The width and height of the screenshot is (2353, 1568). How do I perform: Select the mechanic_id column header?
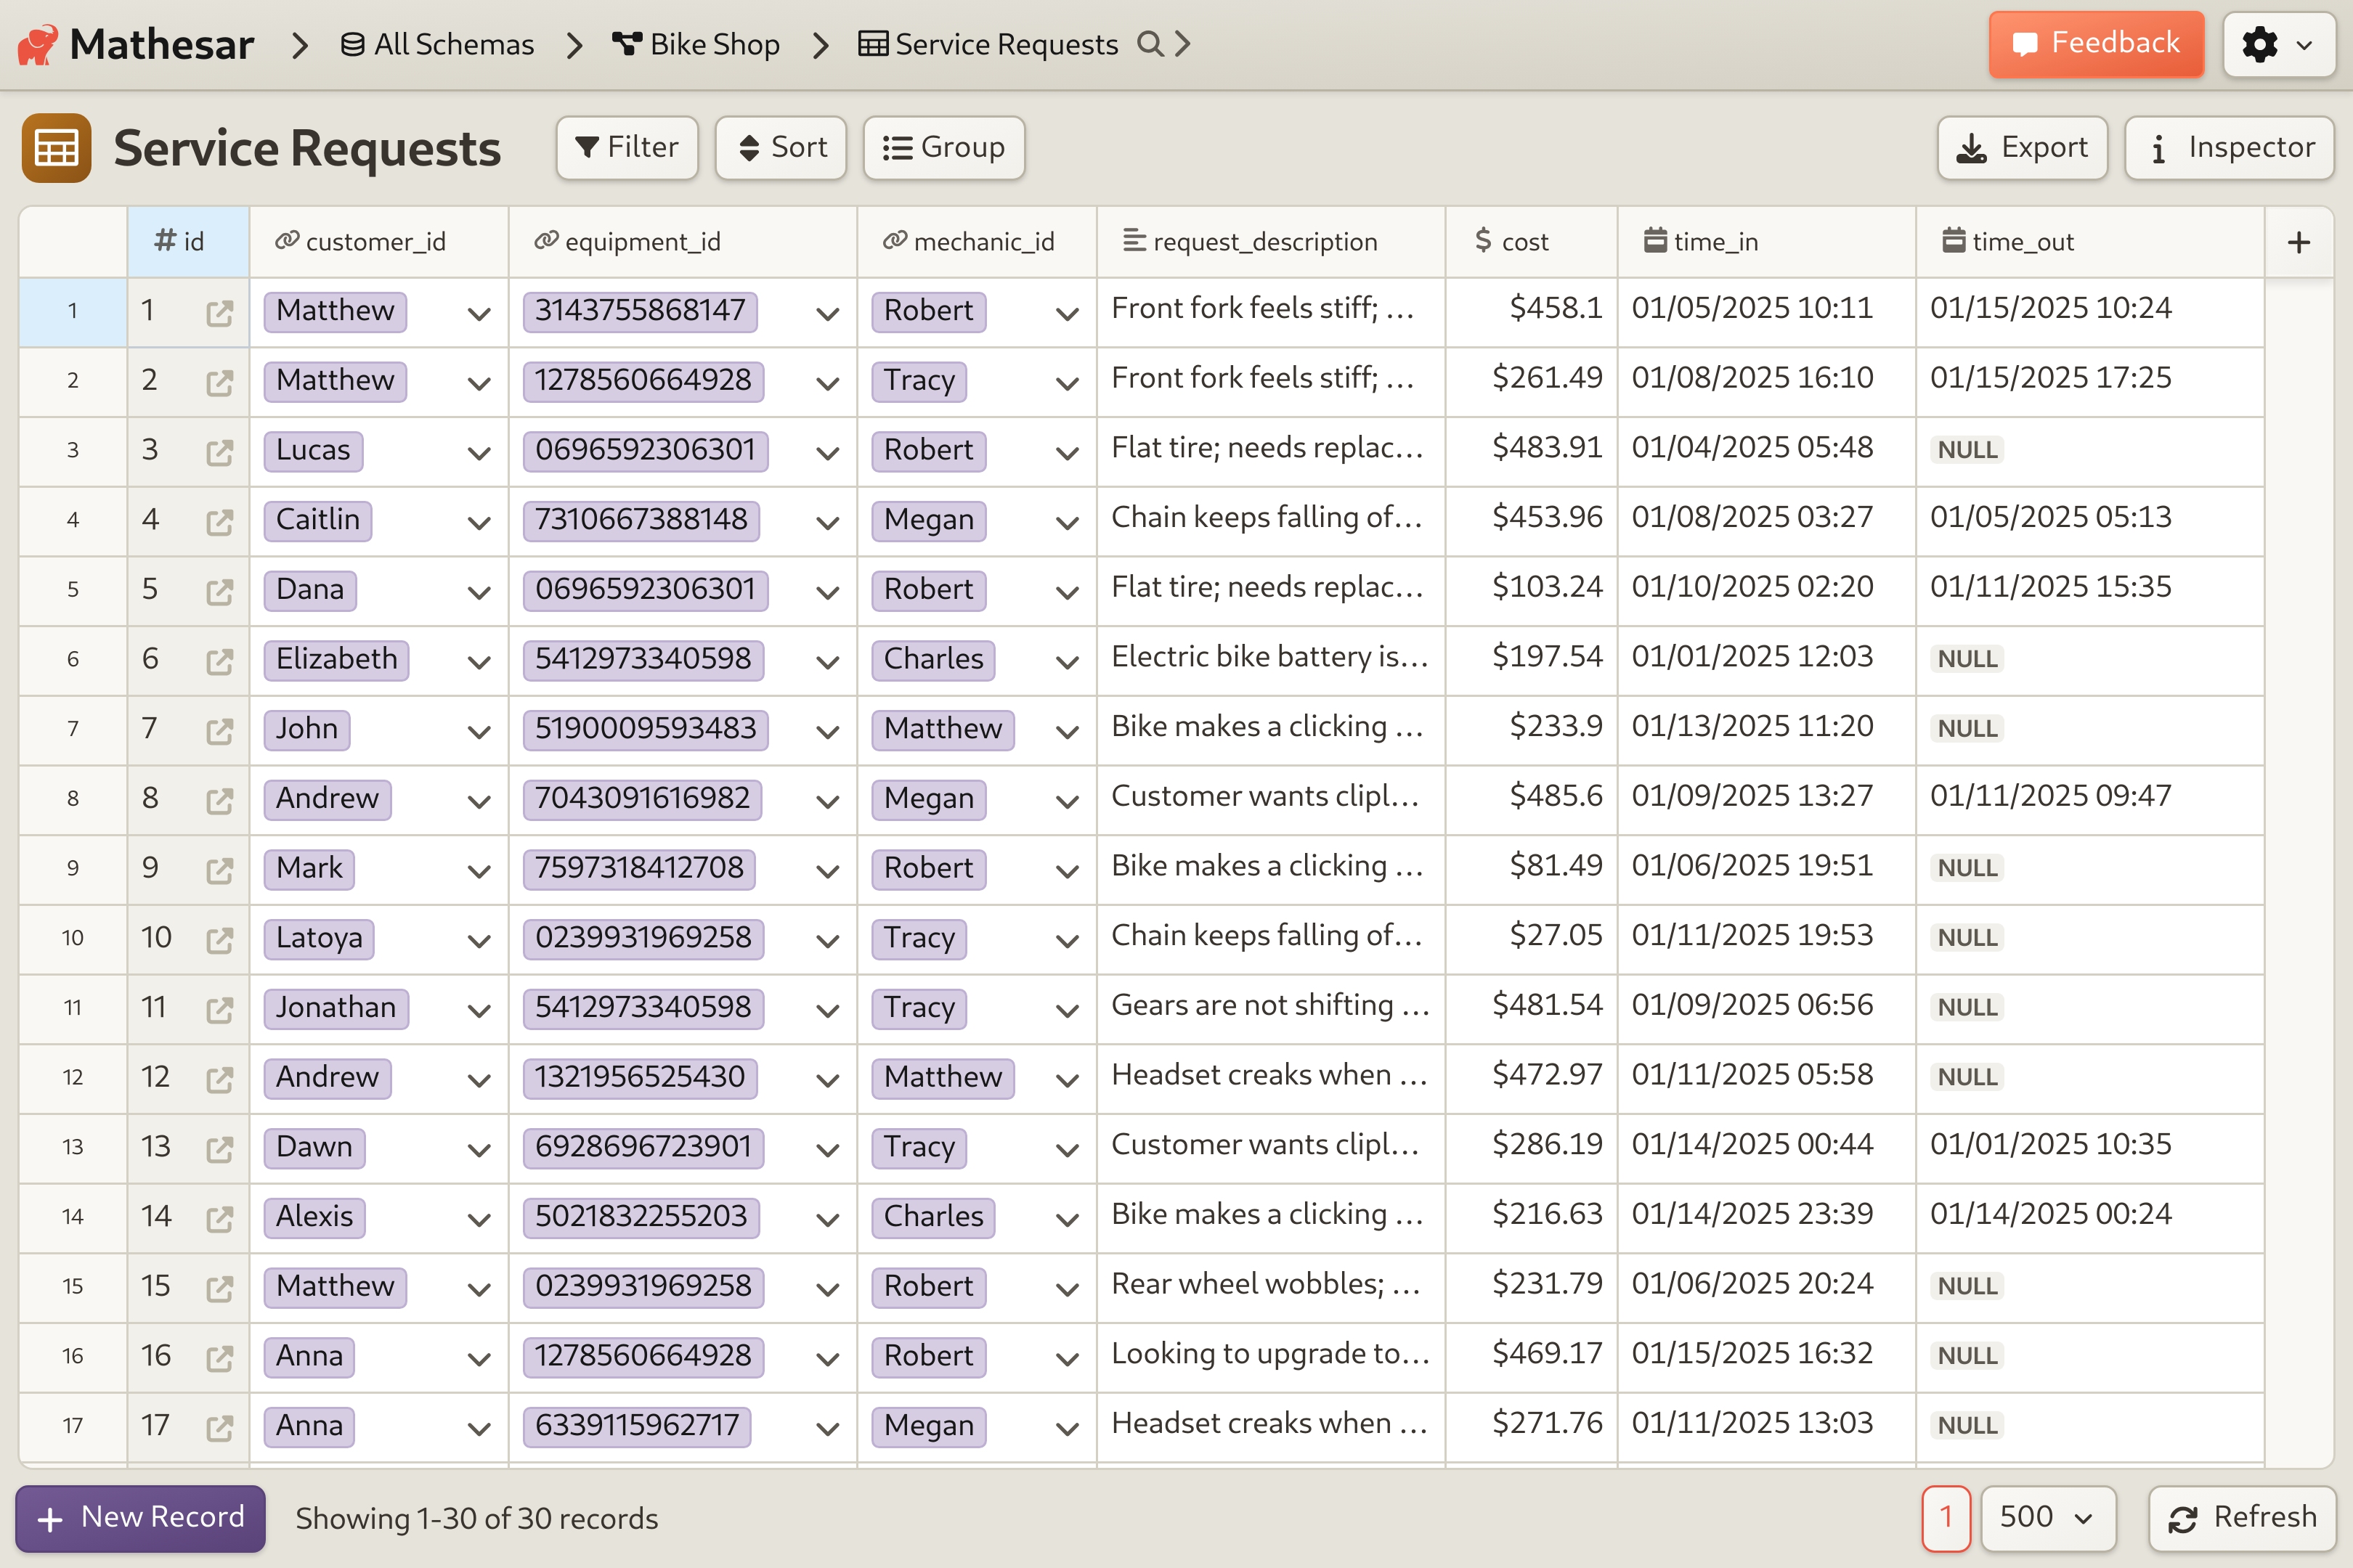(x=978, y=242)
